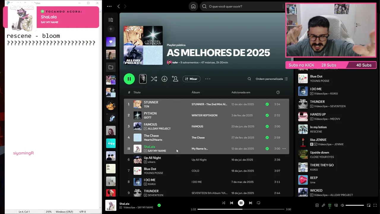Mute with the speaker icon

[342, 205]
